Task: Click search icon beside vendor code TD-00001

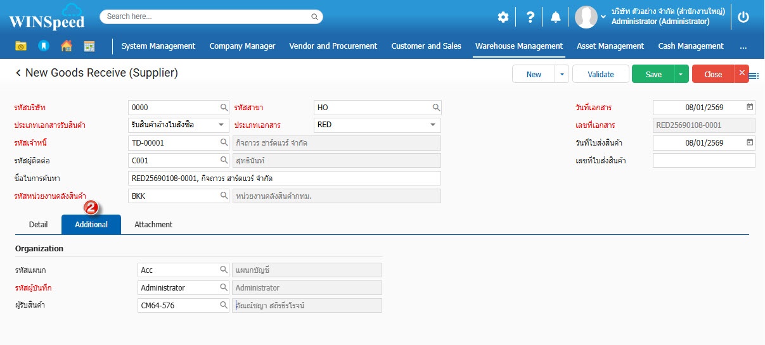Action: pyautogui.click(x=224, y=143)
